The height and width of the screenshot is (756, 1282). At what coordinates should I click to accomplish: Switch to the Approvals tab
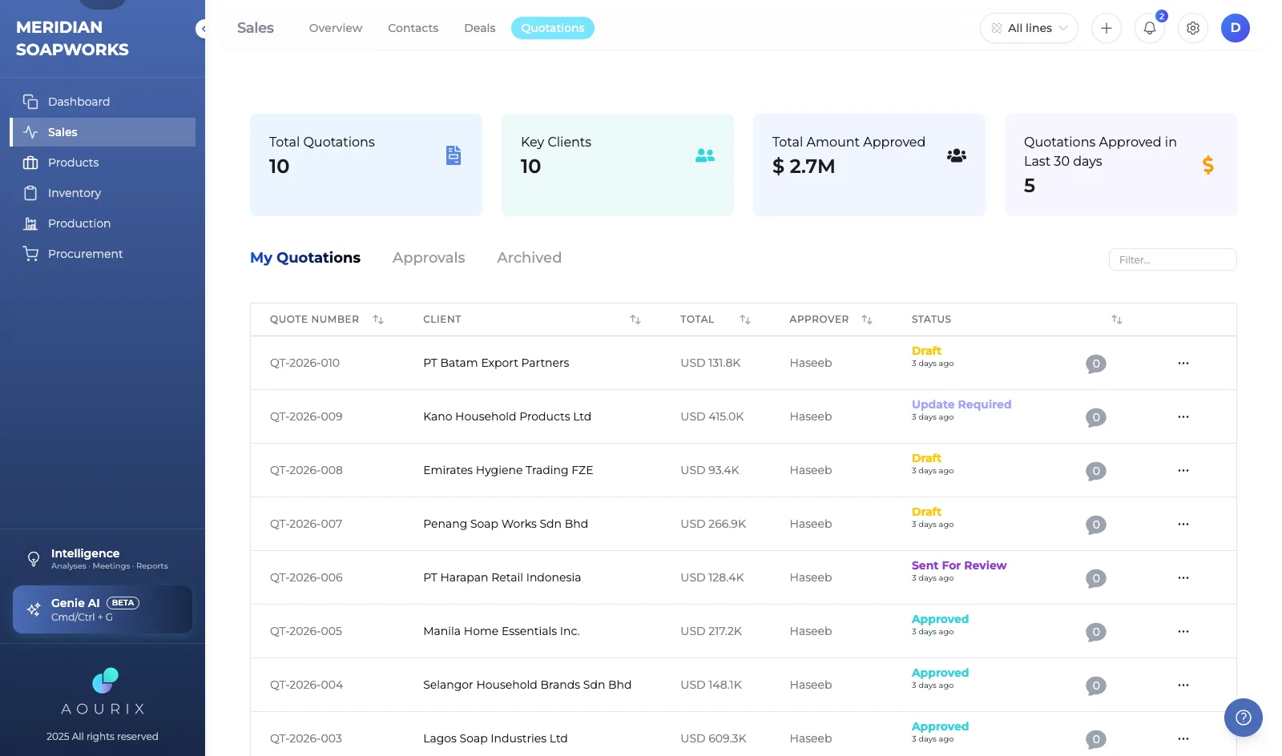(429, 258)
